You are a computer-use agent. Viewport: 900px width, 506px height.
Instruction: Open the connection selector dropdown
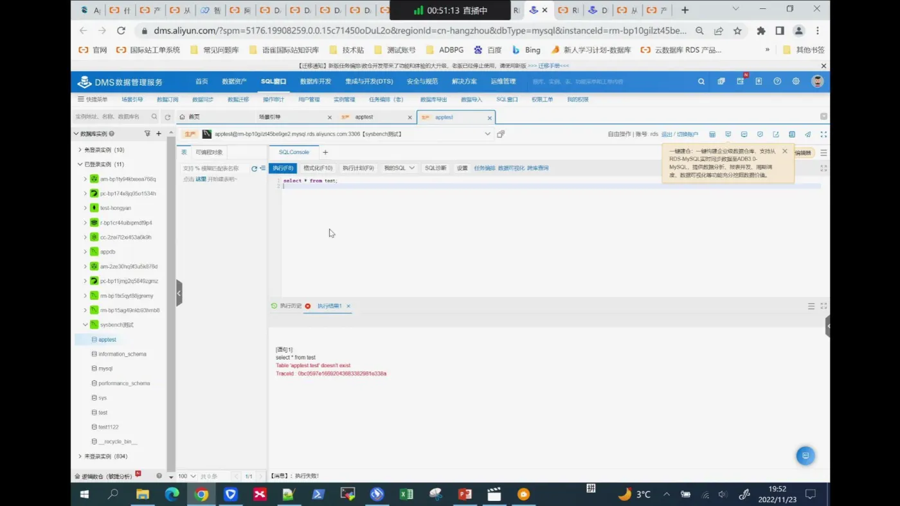pos(487,134)
